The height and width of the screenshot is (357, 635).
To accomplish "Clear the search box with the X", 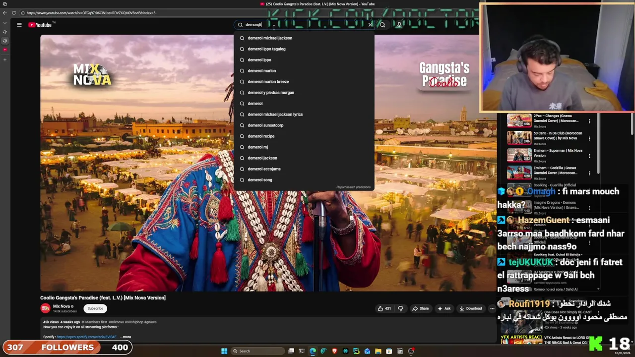I will coord(370,25).
